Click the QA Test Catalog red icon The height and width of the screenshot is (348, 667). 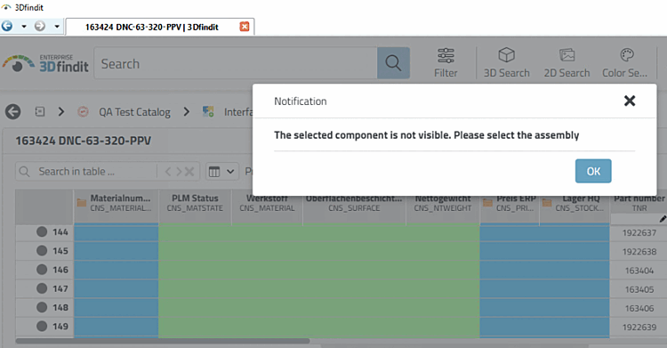pyautogui.click(x=83, y=111)
